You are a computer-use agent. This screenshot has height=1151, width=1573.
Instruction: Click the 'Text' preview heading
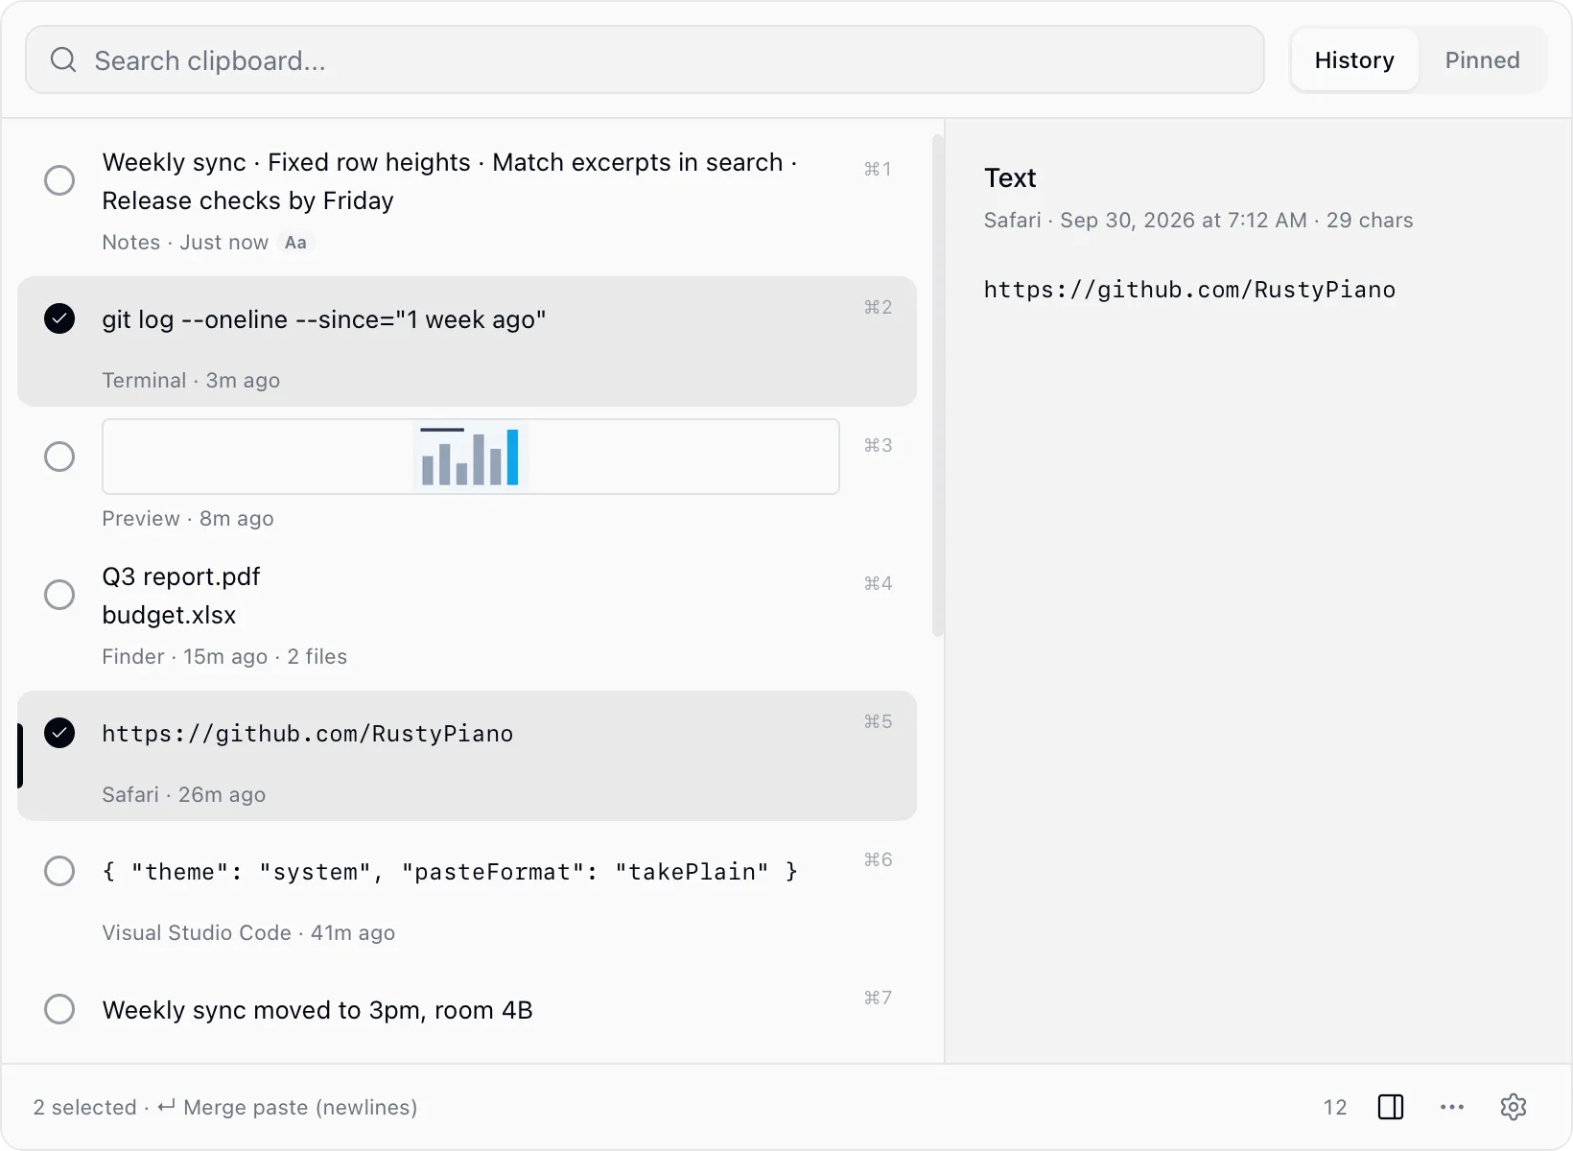tap(1010, 177)
